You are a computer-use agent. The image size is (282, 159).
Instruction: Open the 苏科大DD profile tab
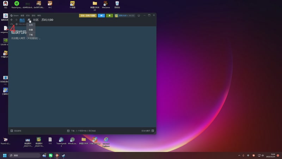pos(47,20)
